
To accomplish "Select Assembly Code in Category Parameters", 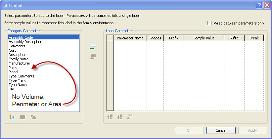I will [x=44, y=37].
